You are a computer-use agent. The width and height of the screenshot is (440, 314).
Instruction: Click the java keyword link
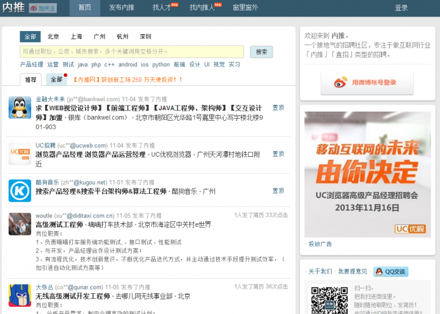point(82,65)
